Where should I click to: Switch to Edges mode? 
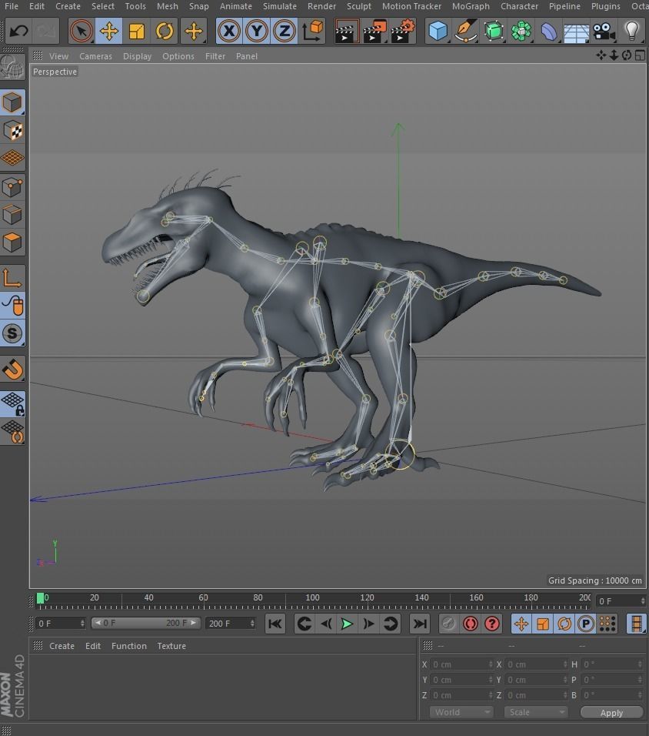click(12, 216)
